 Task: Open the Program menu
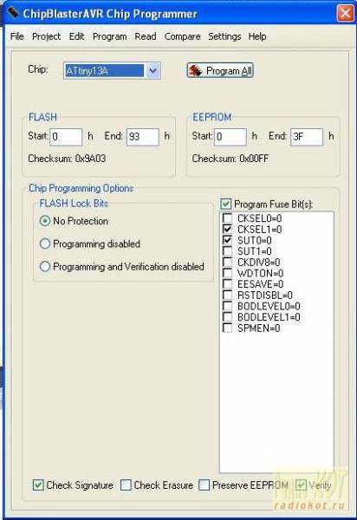click(110, 36)
